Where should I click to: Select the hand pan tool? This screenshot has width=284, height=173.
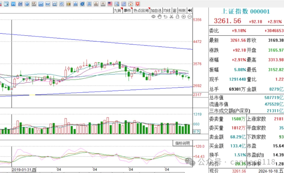point(159,17)
